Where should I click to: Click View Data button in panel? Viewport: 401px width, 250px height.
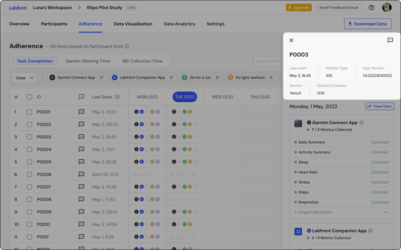click(379, 106)
